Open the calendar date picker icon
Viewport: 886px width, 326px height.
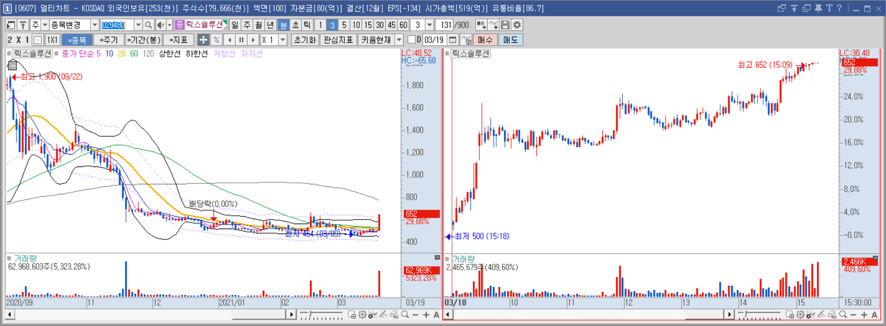click(452, 40)
